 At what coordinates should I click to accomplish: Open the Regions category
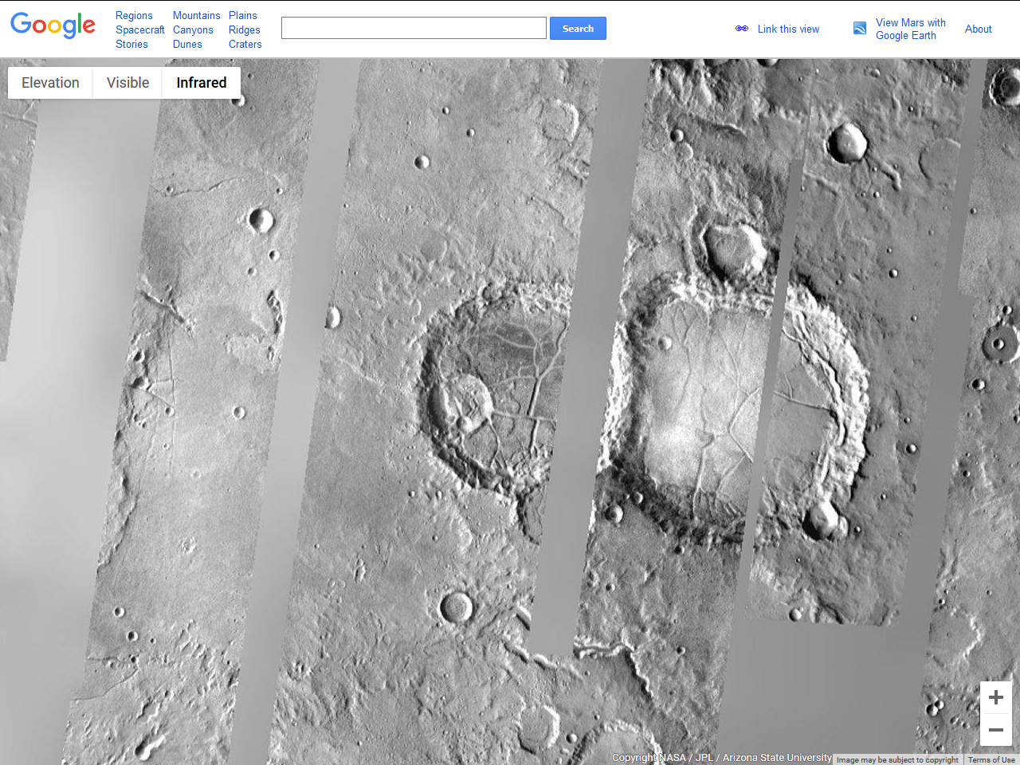(134, 15)
